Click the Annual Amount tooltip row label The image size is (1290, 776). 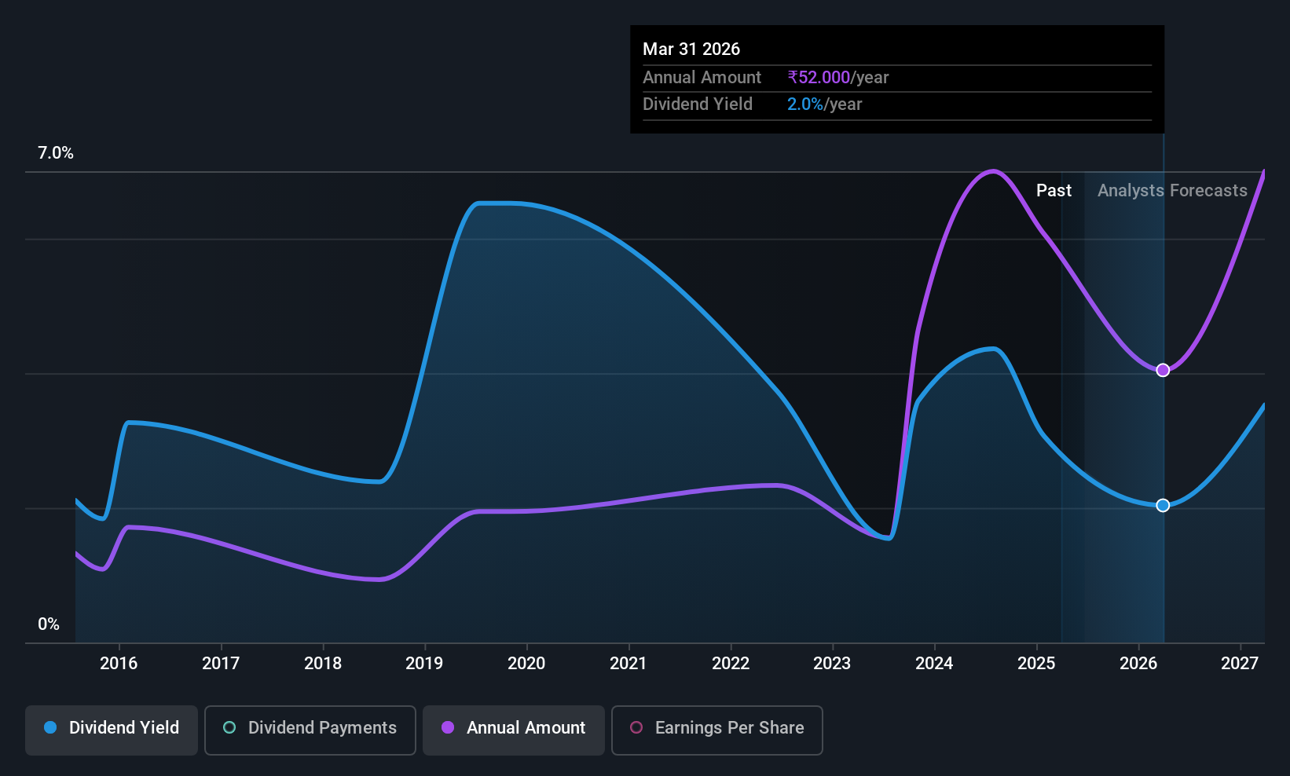tap(702, 78)
